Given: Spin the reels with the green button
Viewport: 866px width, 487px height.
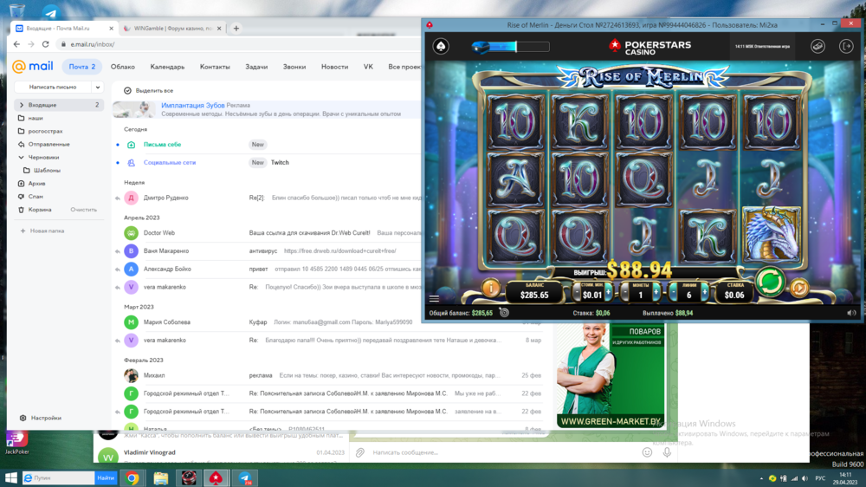Looking at the screenshot, I should [x=769, y=282].
